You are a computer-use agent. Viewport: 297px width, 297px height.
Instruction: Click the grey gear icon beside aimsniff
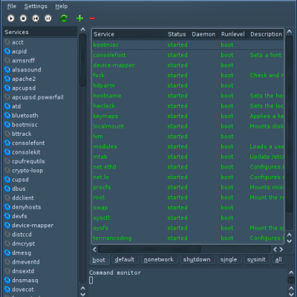pyautogui.click(x=7, y=61)
